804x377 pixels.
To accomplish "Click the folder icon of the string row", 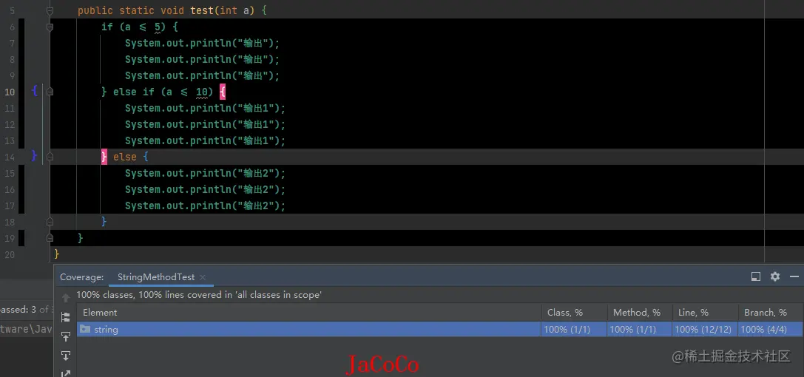I will pyautogui.click(x=85, y=330).
